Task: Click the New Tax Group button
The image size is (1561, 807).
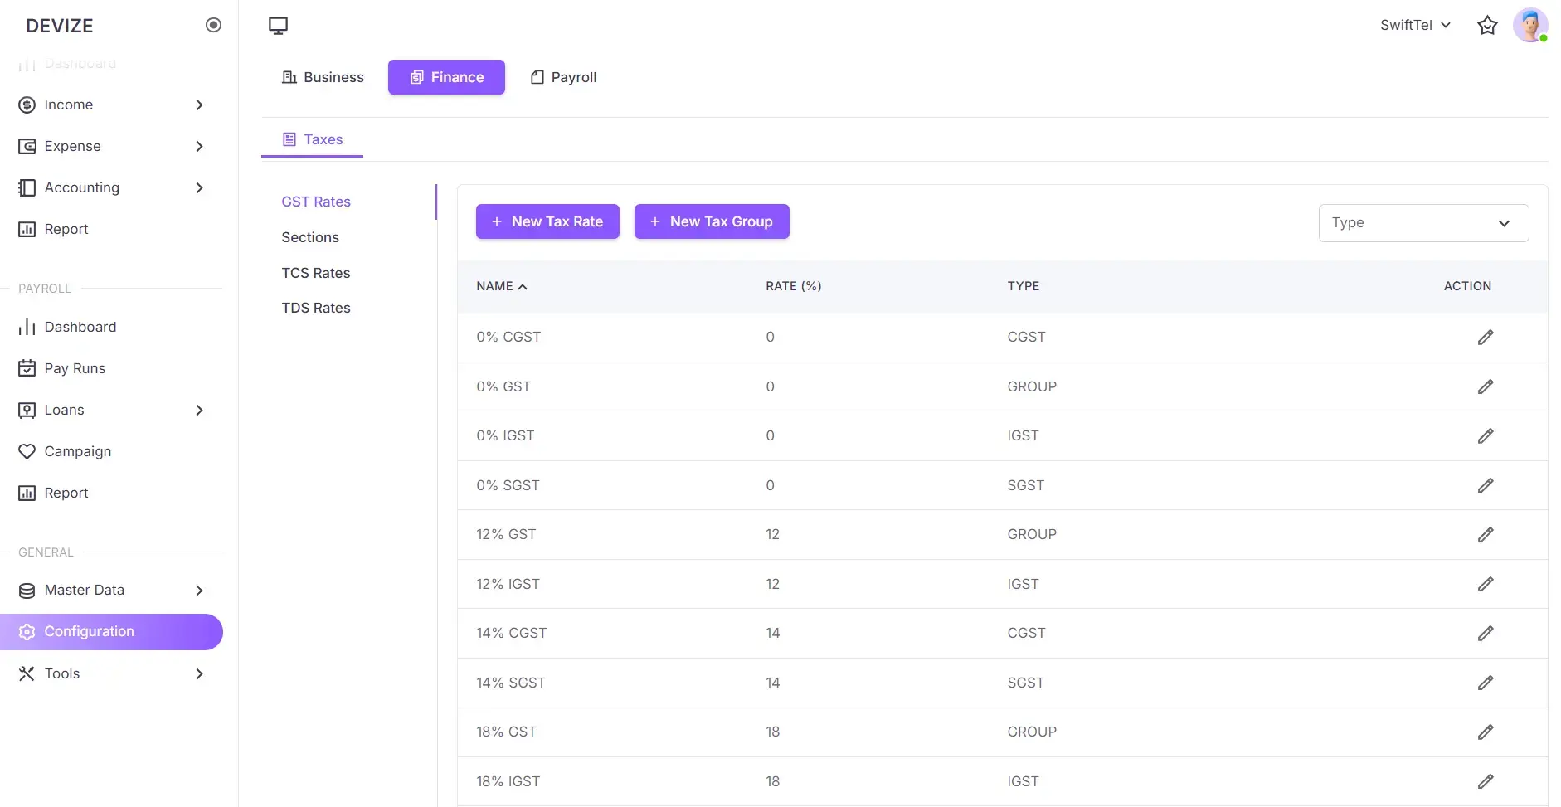Action: [x=711, y=221]
